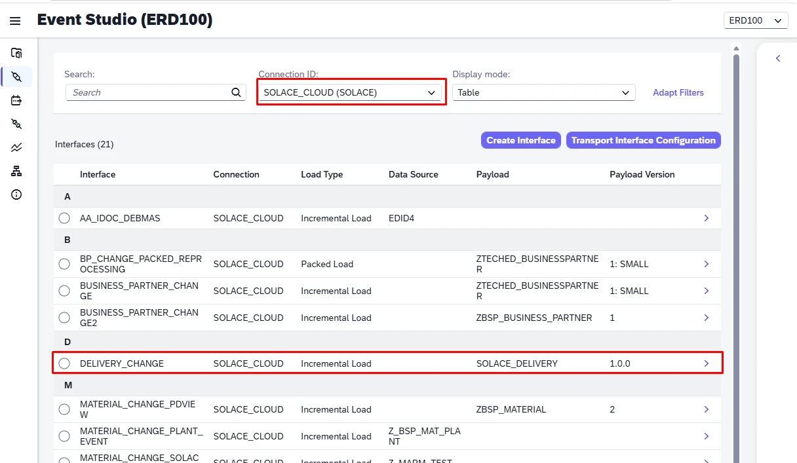Click Transport Interface Configuration button
The height and width of the screenshot is (463, 797).
coord(644,140)
